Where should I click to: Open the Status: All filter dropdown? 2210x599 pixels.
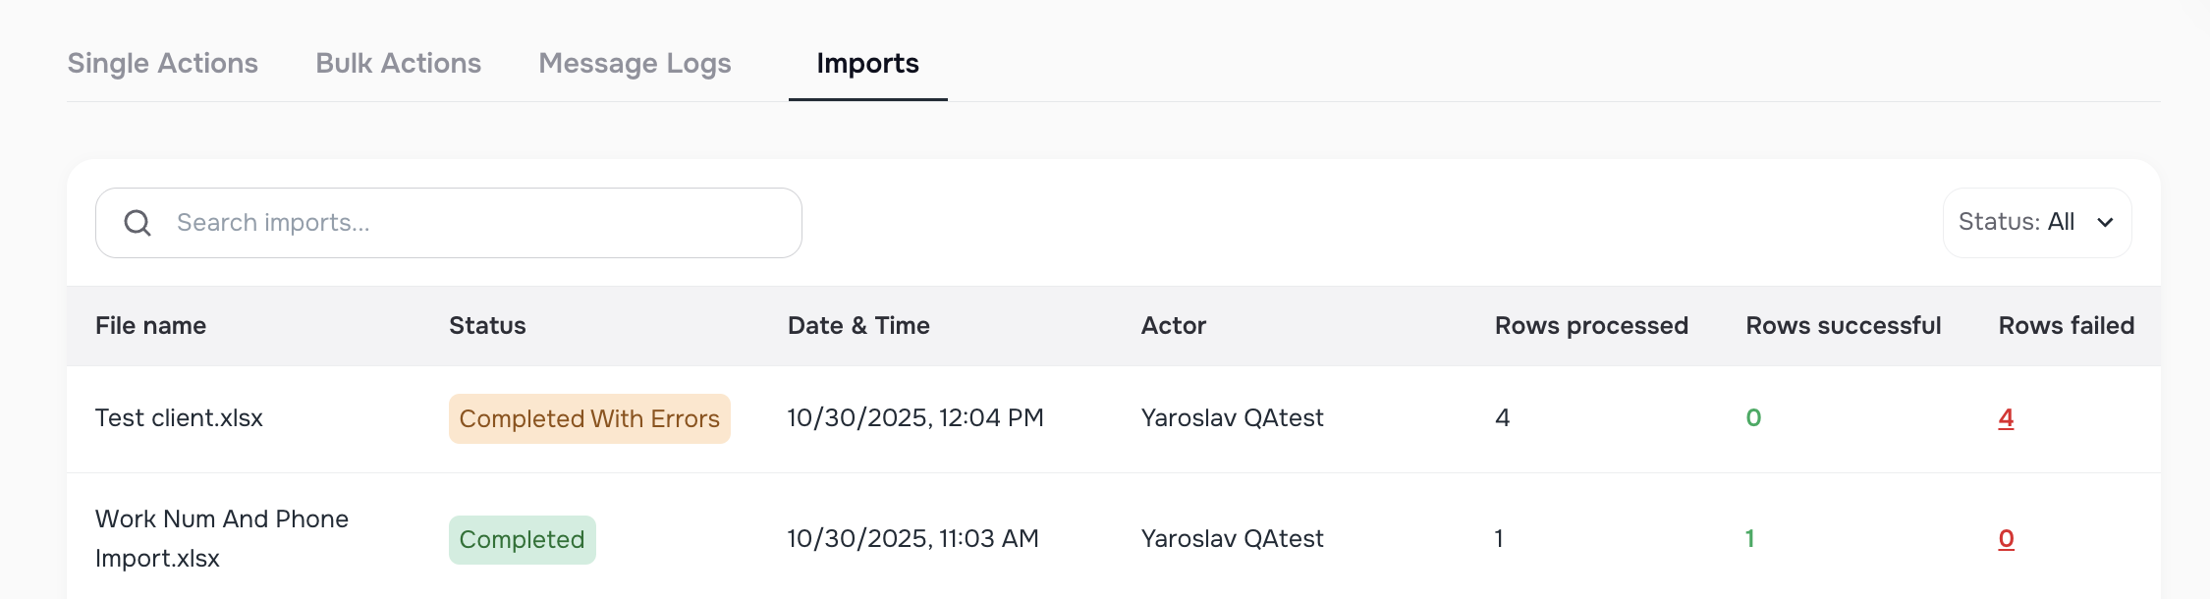[2035, 222]
